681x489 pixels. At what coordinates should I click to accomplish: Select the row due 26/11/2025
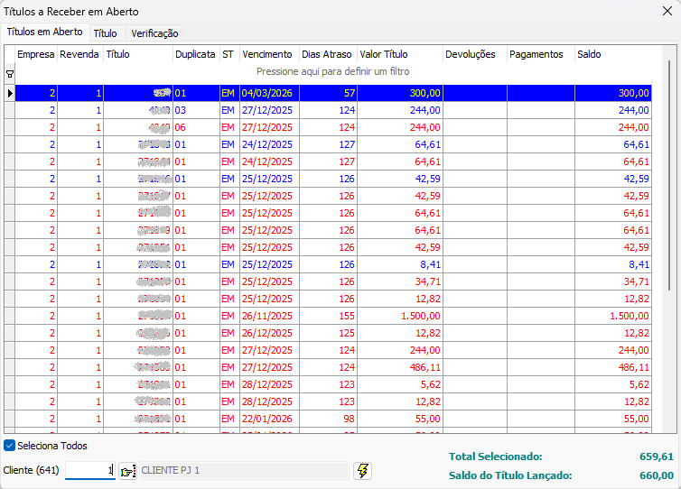tap(333, 316)
